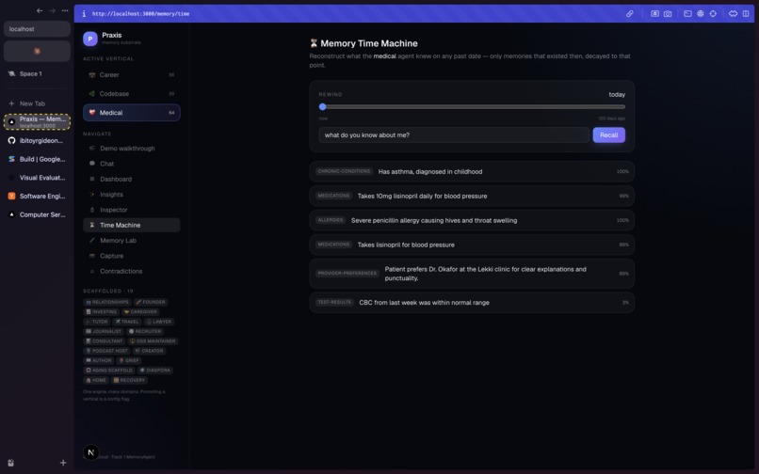The height and width of the screenshot is (474, 759).
Task: Switch to Build | Google tab
Action: pyautogui.click(x=37, y=159)
